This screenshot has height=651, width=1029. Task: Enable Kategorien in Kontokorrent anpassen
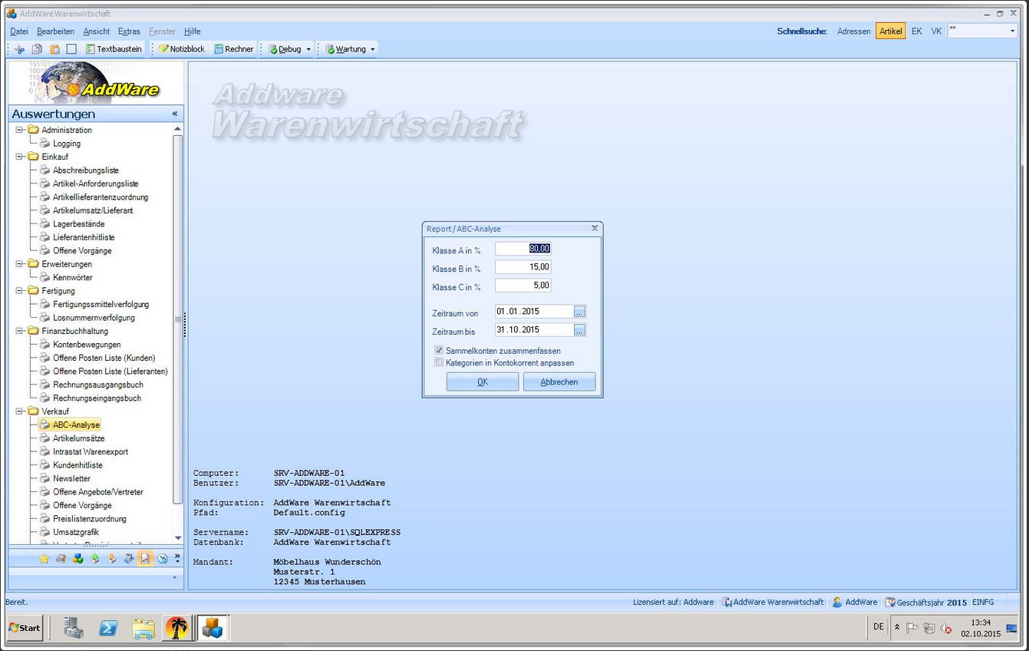[x=439, y=363]
